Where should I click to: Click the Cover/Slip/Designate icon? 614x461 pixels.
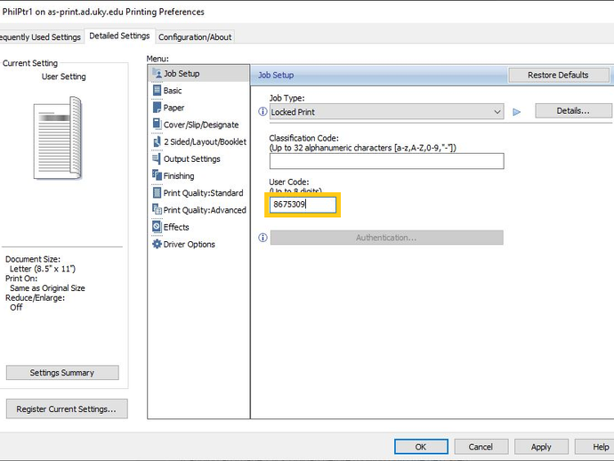tap(157, 125)
